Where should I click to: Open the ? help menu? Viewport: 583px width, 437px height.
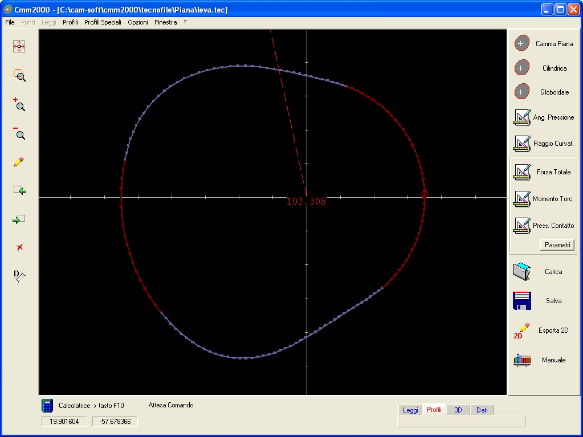(x=185, y=22)
